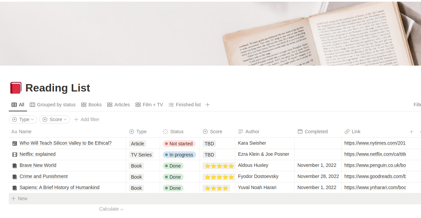Screen dimensions: 421x218
Task: Click Add filter button
Action: pyautogui.click(x=87, y=119)
